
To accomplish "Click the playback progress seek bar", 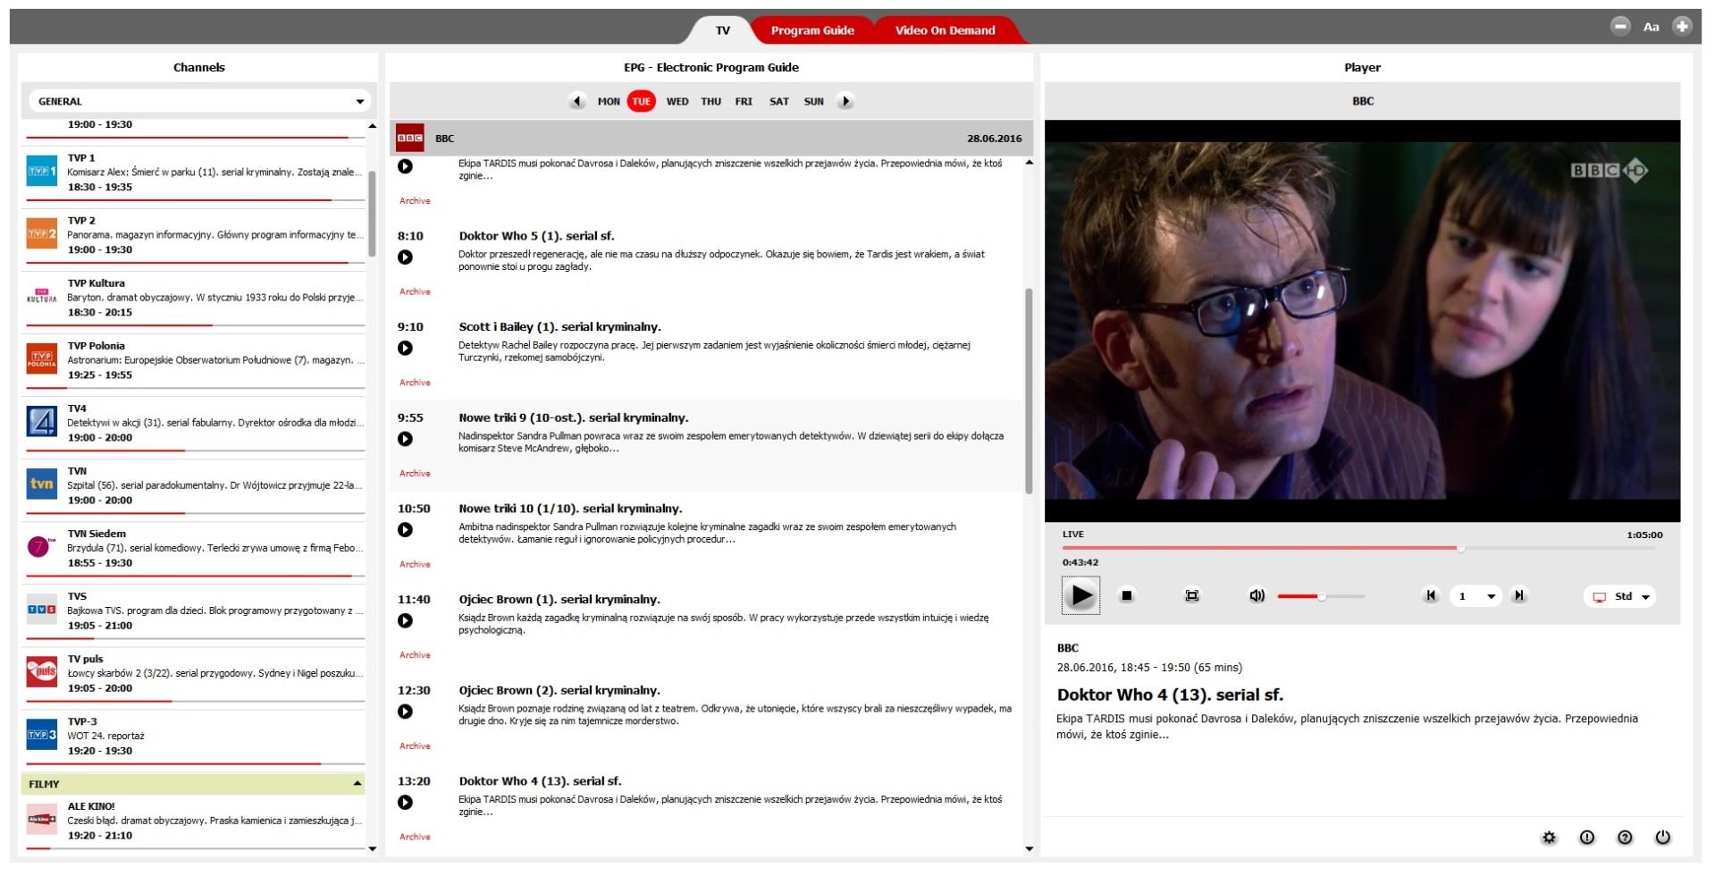I will tap(1358, 548).
